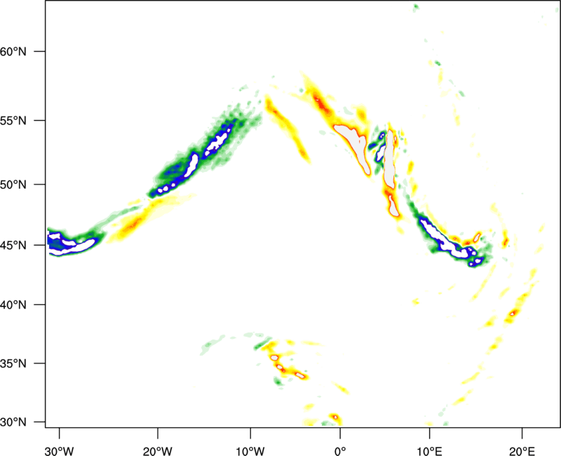Click the 20°W longitude label
This screenshot has width=561, height=456.
(158, 451)
